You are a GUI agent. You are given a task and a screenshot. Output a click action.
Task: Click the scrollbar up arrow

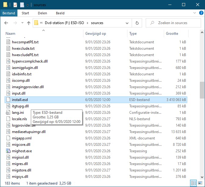click(x=202, y=32)
